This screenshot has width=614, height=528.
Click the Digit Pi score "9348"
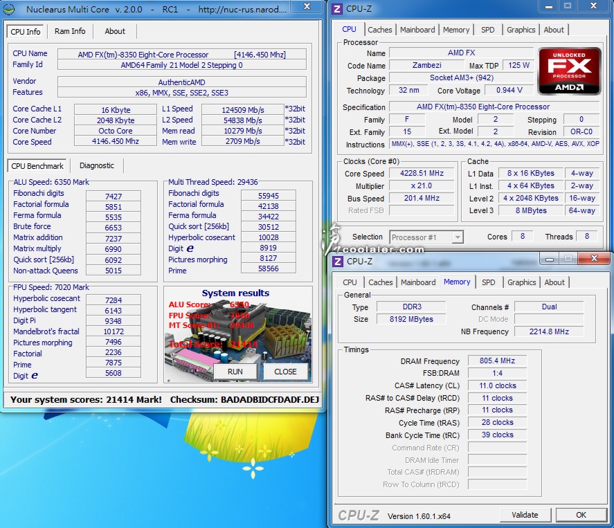click(x=113, y=321)
